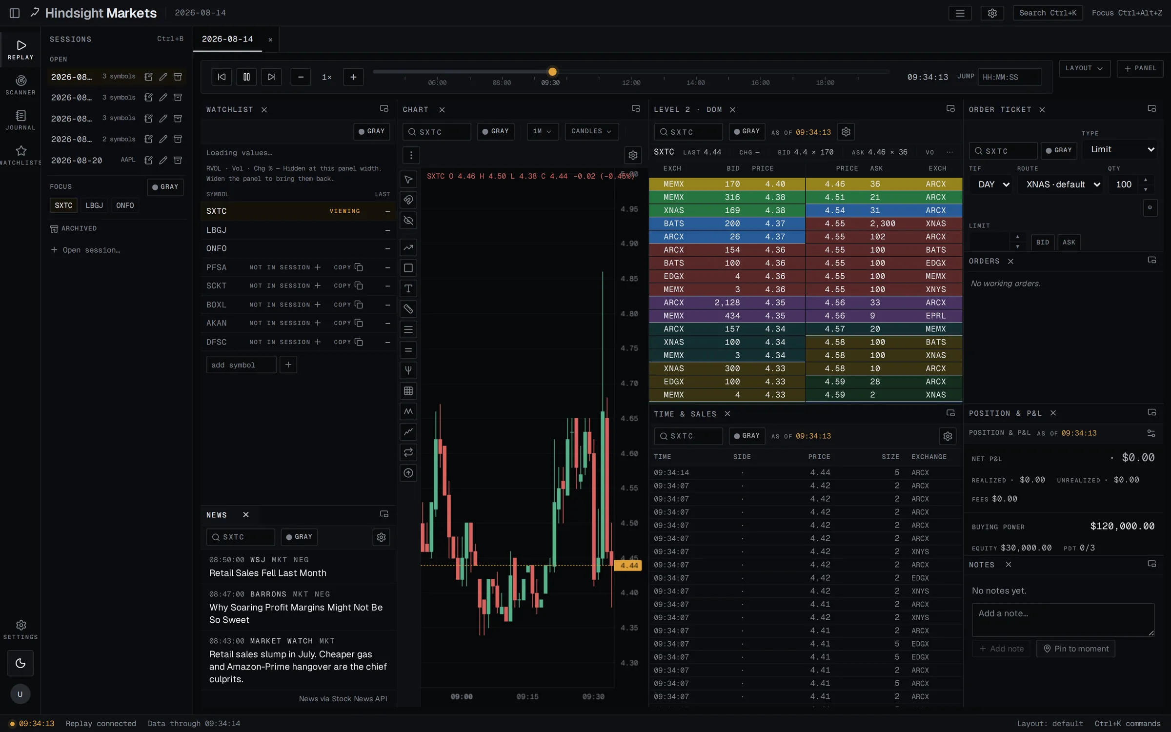Viewport: 1171px width, 732px height.
Task: Activate Focus Ctrl+Alt+Z mode
Action: (x=1127, y=13)
